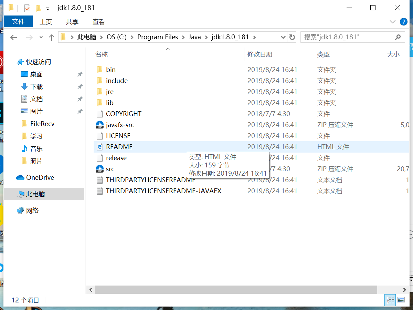Open recent locations dropdown arrow

[41, 37]
